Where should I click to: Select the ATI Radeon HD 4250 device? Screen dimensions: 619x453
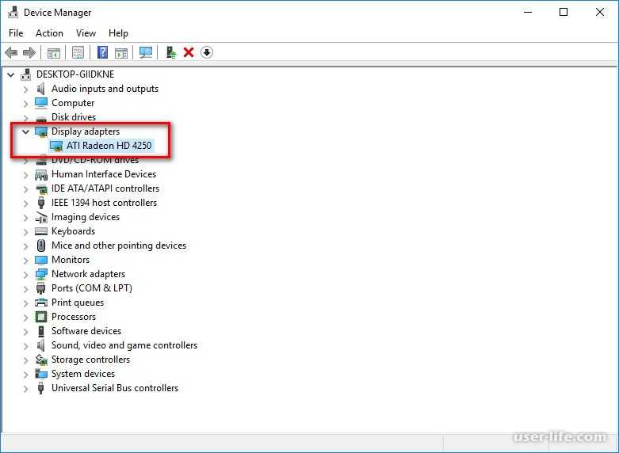coord(109,146)
